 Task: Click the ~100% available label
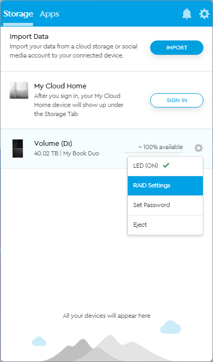click(161, 147)
